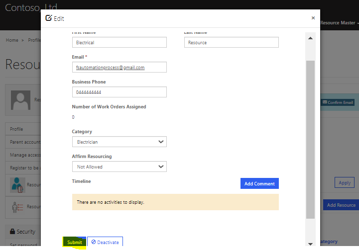The width and height of the screenshot is (359, 250).
Task: Click the Profile breadcrumb link
Action: pos(34,40)
